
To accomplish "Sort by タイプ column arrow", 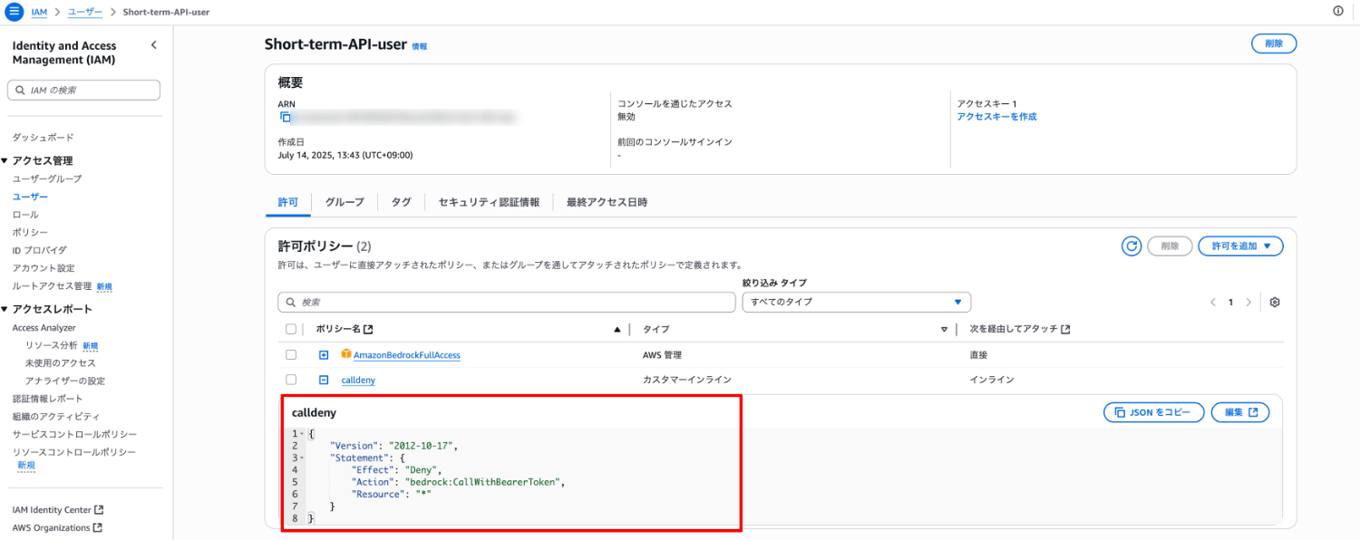I will pos(944,329).
